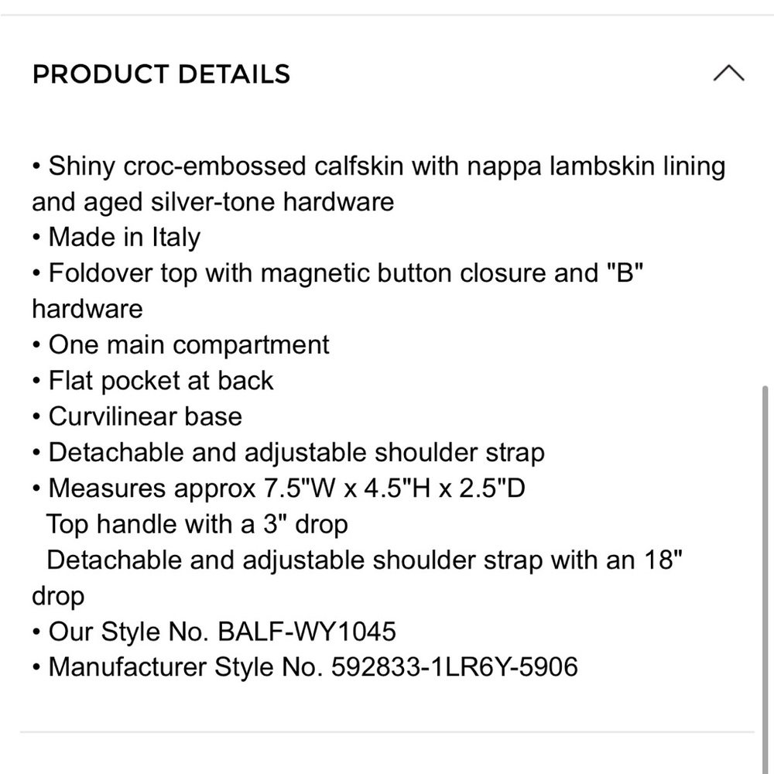Click the Top handle 3" drop line
The width and height of the screenshot is (774, 774).
tap(197, 524)
